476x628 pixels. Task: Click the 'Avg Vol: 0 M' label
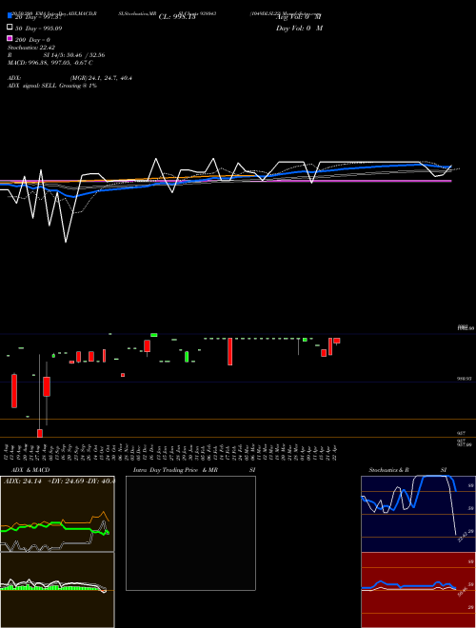click(x=299, y=17)
